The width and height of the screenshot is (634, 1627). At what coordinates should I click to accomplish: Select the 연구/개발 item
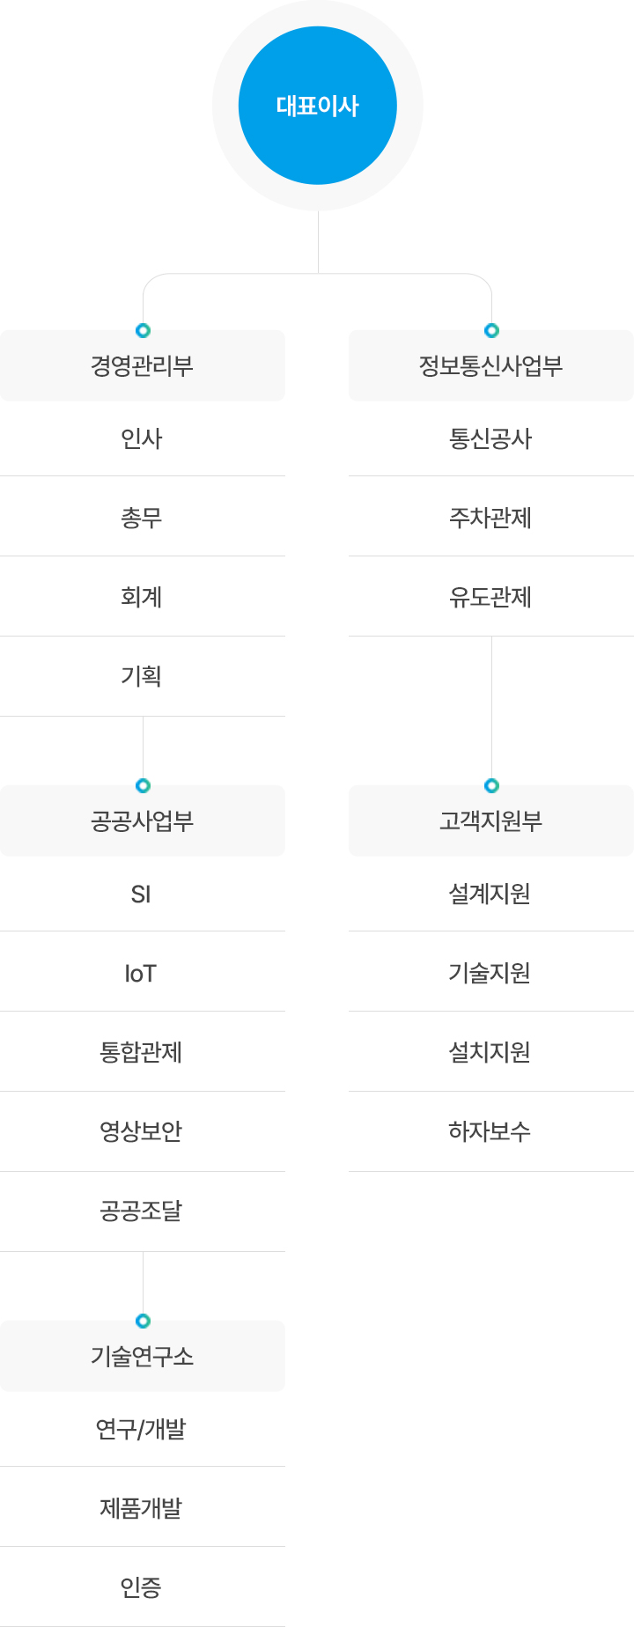143,1429
